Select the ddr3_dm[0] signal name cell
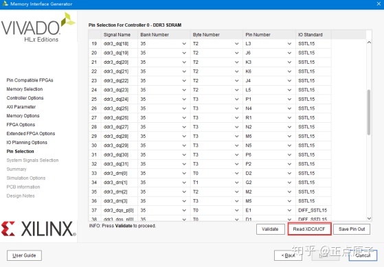This screenshot has width=384, height=267. tap(120, 173)
